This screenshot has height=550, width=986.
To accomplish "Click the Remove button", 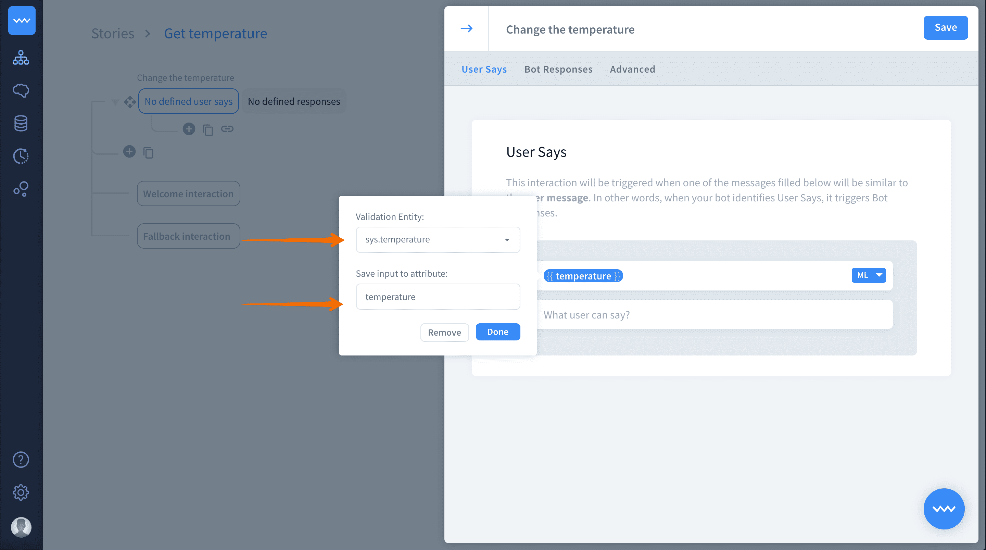I will tap(444, 333).
